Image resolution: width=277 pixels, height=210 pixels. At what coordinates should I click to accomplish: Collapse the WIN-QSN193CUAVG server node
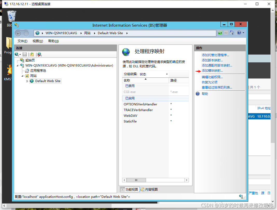point(17,66)
